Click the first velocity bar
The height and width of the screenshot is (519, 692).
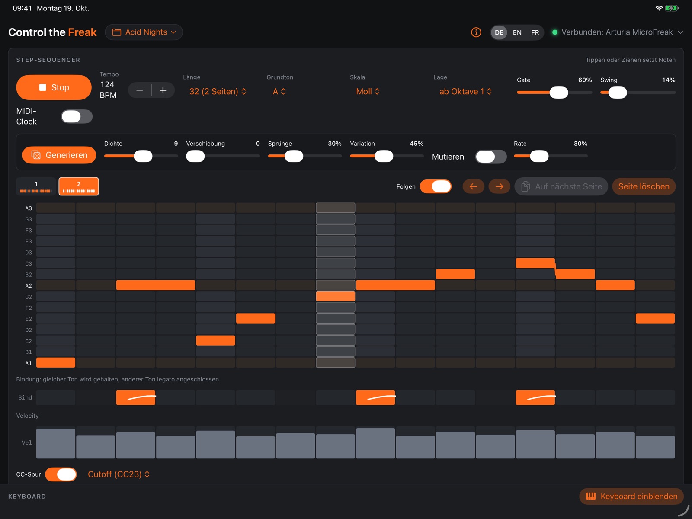point(56,443)
